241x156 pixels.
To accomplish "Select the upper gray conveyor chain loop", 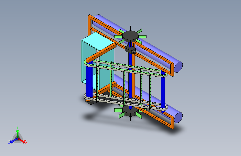I will coord(126,69).
